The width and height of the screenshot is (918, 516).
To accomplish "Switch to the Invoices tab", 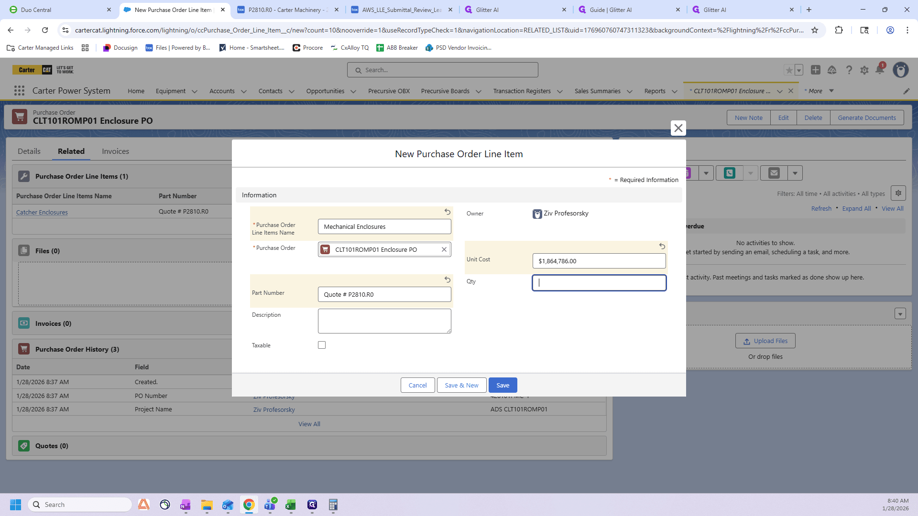I will coord(115,151).
